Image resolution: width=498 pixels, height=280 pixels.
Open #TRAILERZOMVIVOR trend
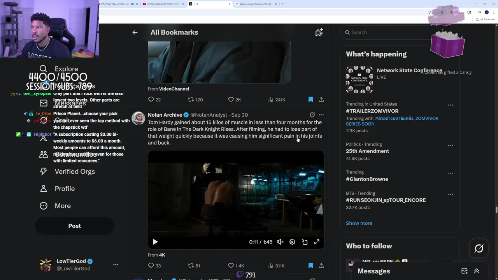[x=372, y=111]
